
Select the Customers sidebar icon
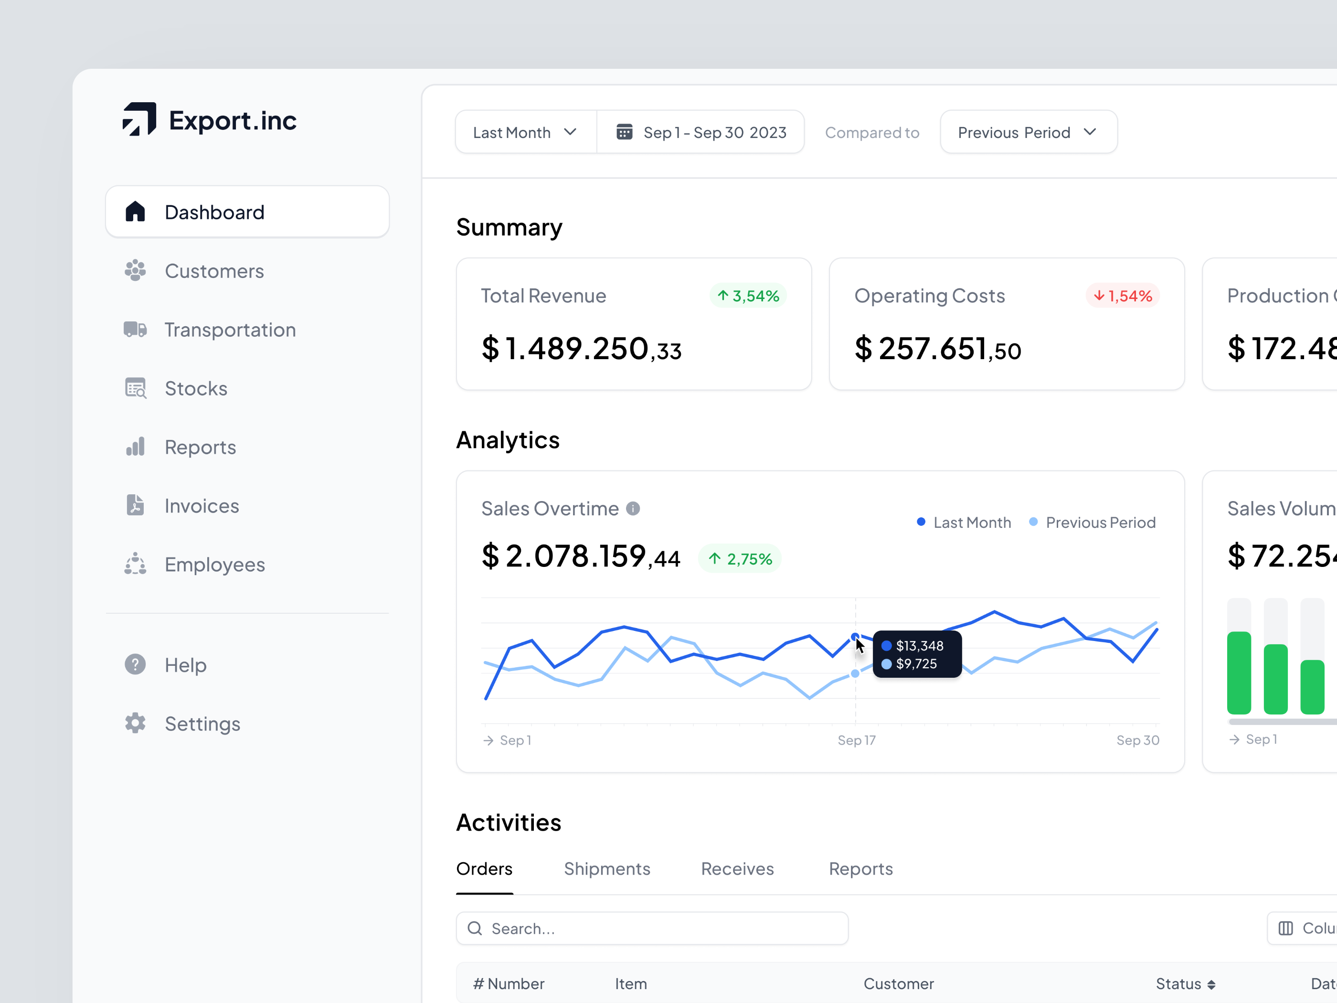[x=134, y=271]
